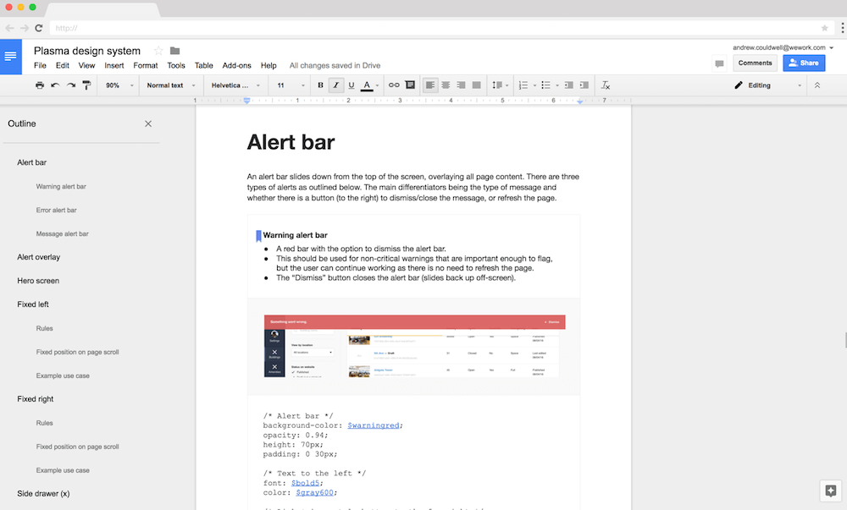Open the 90% zoom dropdown

click(117, 85)
